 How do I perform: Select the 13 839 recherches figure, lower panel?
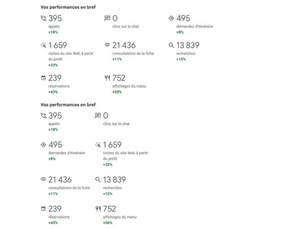[x=114, y=180]
